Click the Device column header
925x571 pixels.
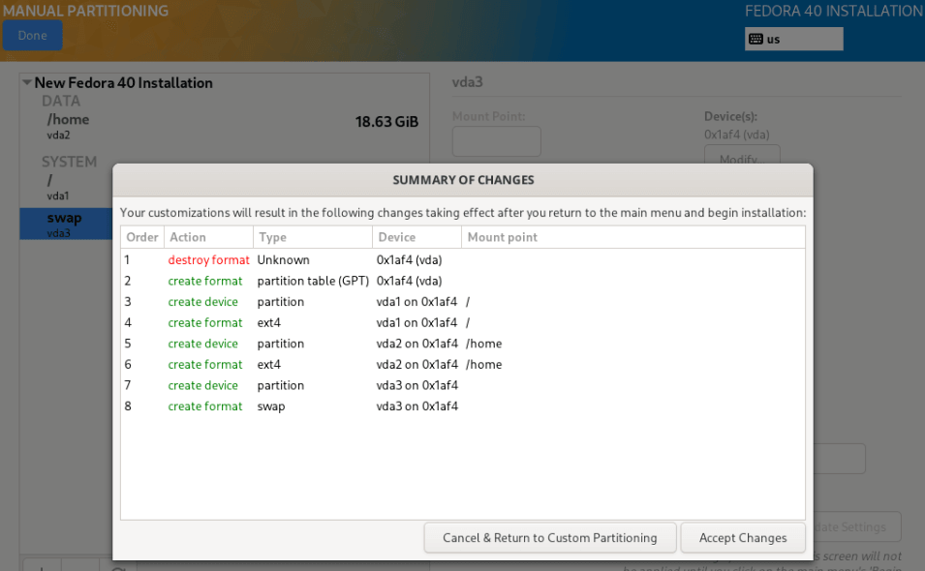coord(416,237)
